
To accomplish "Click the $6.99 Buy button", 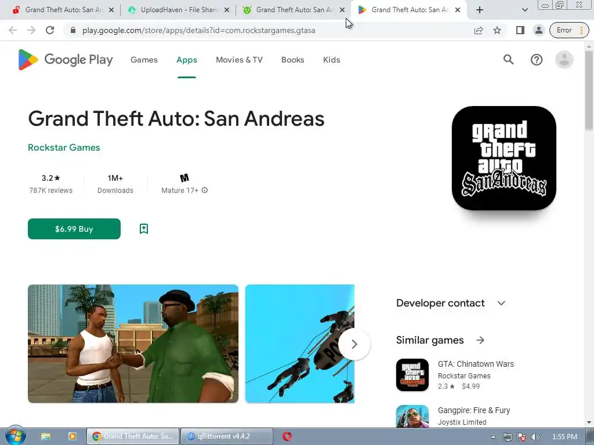I will point(74,229).
